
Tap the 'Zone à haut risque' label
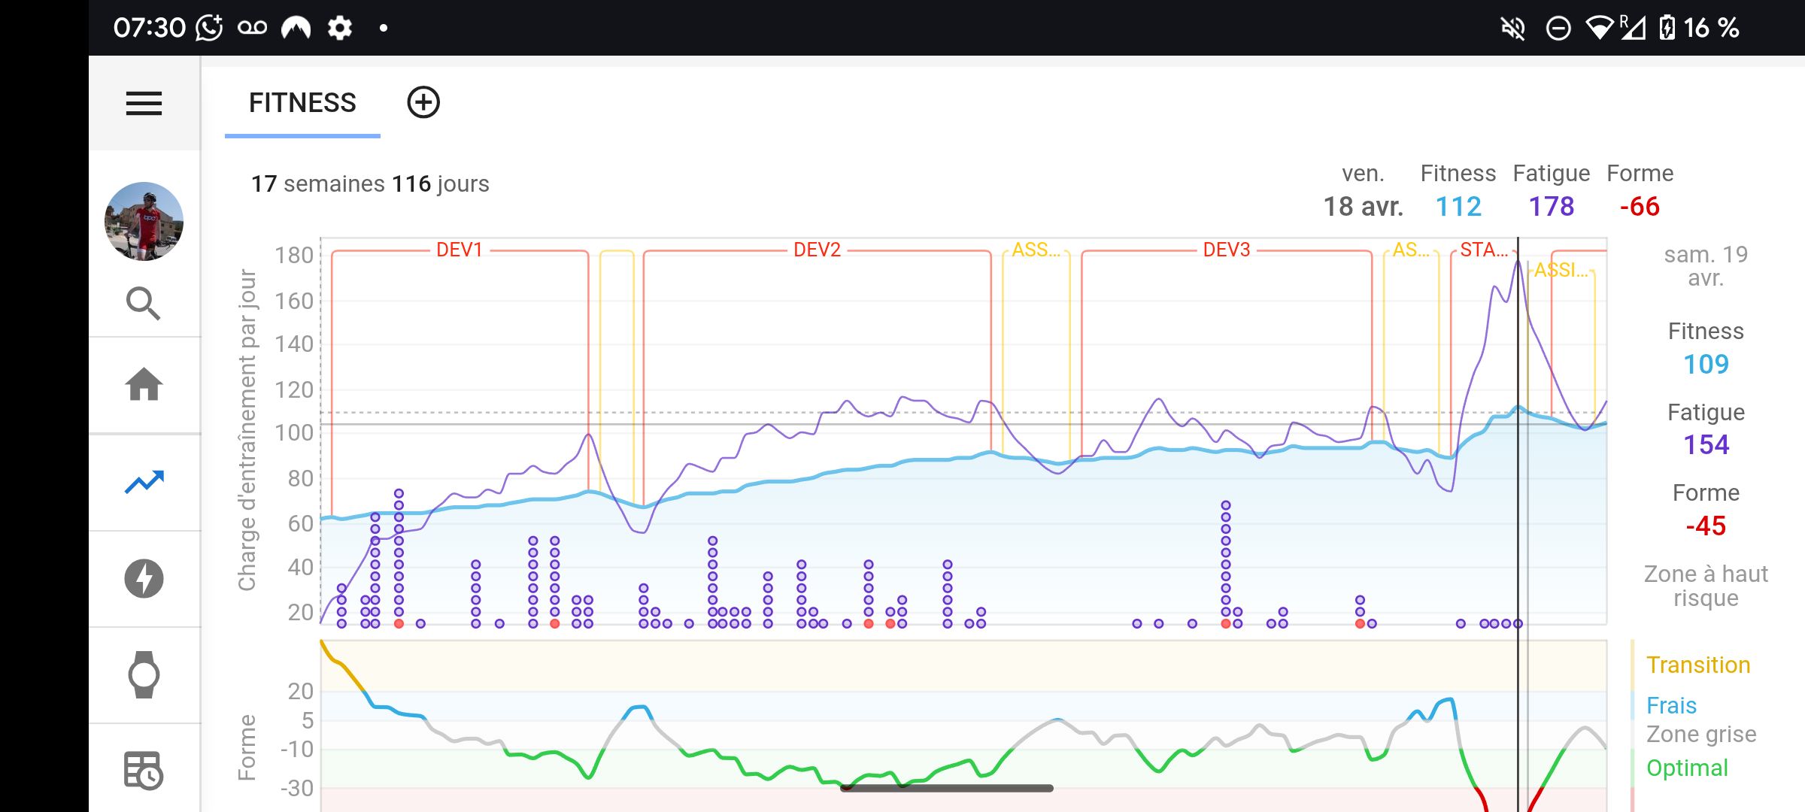(1706, 586)
